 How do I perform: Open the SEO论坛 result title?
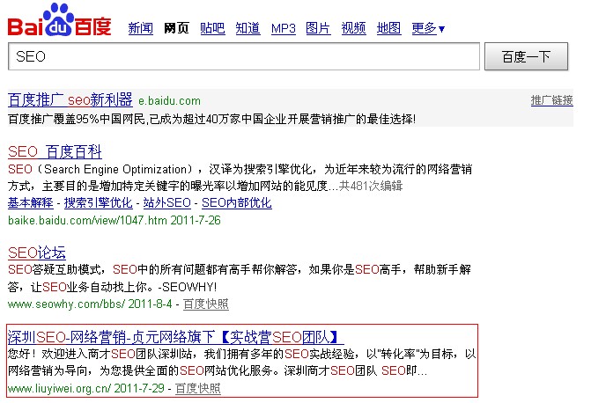(37, 253)
